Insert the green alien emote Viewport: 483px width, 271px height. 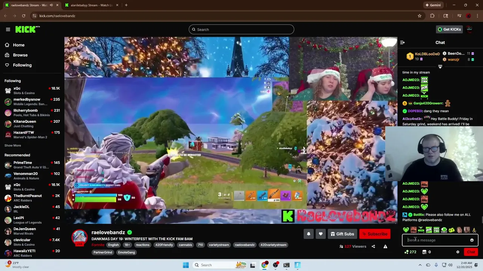pyautogui.click(x=444, y=230)
